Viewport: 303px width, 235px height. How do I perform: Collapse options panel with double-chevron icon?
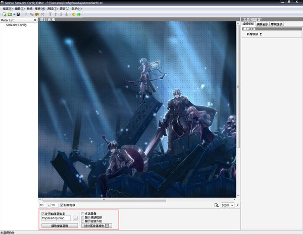pyautogui.click(x=238, y=205)
